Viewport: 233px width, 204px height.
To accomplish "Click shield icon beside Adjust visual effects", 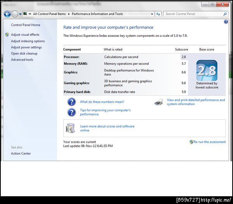I will click(x=7, y=35).
